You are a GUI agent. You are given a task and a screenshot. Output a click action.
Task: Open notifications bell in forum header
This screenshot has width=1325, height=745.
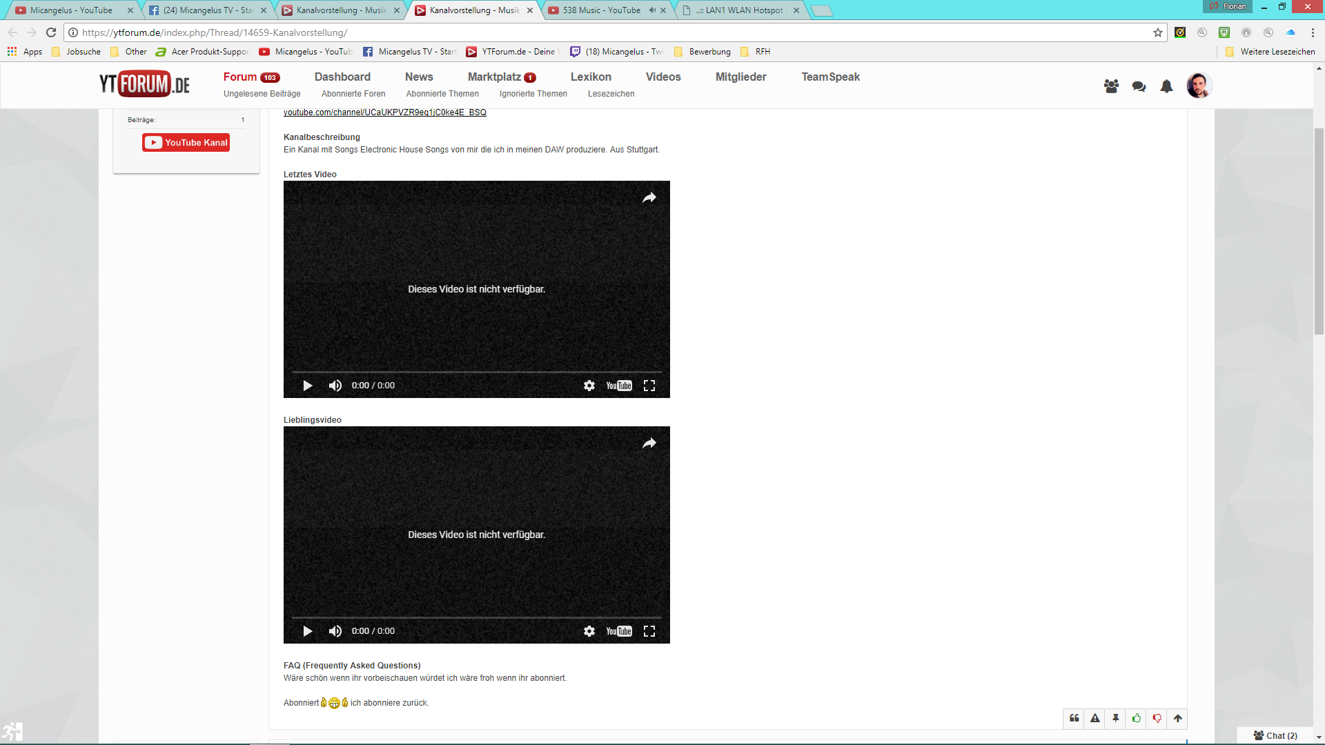pos(1166,86)
